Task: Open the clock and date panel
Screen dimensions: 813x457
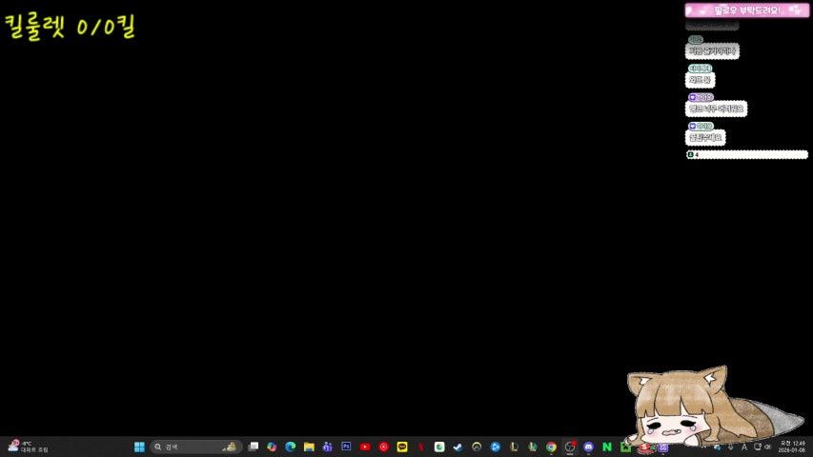Action: coord(792,447)
